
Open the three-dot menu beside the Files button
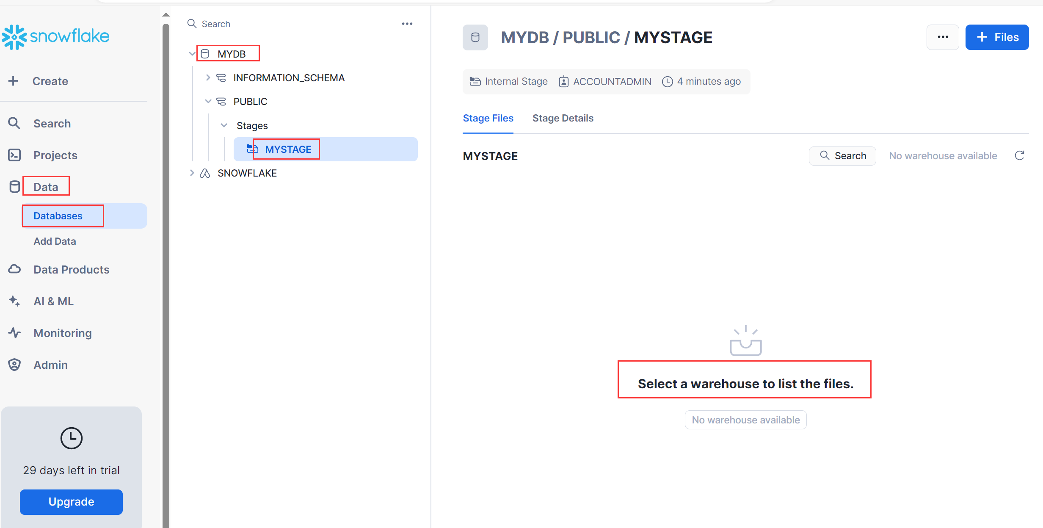coord(943,37)
